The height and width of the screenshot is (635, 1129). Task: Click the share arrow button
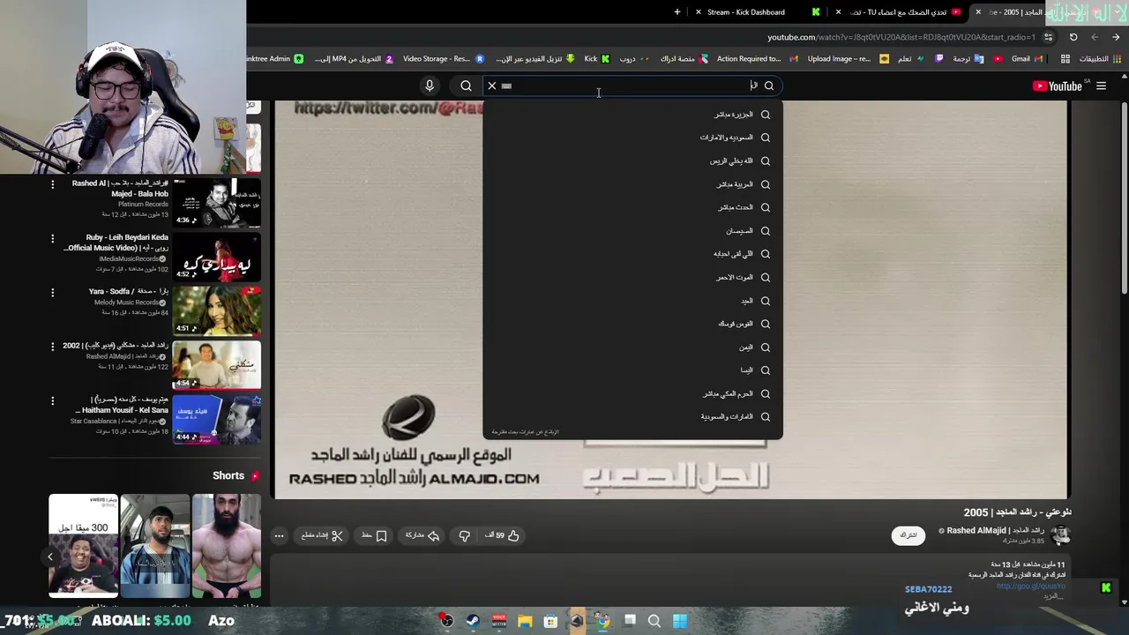point(422,535)
